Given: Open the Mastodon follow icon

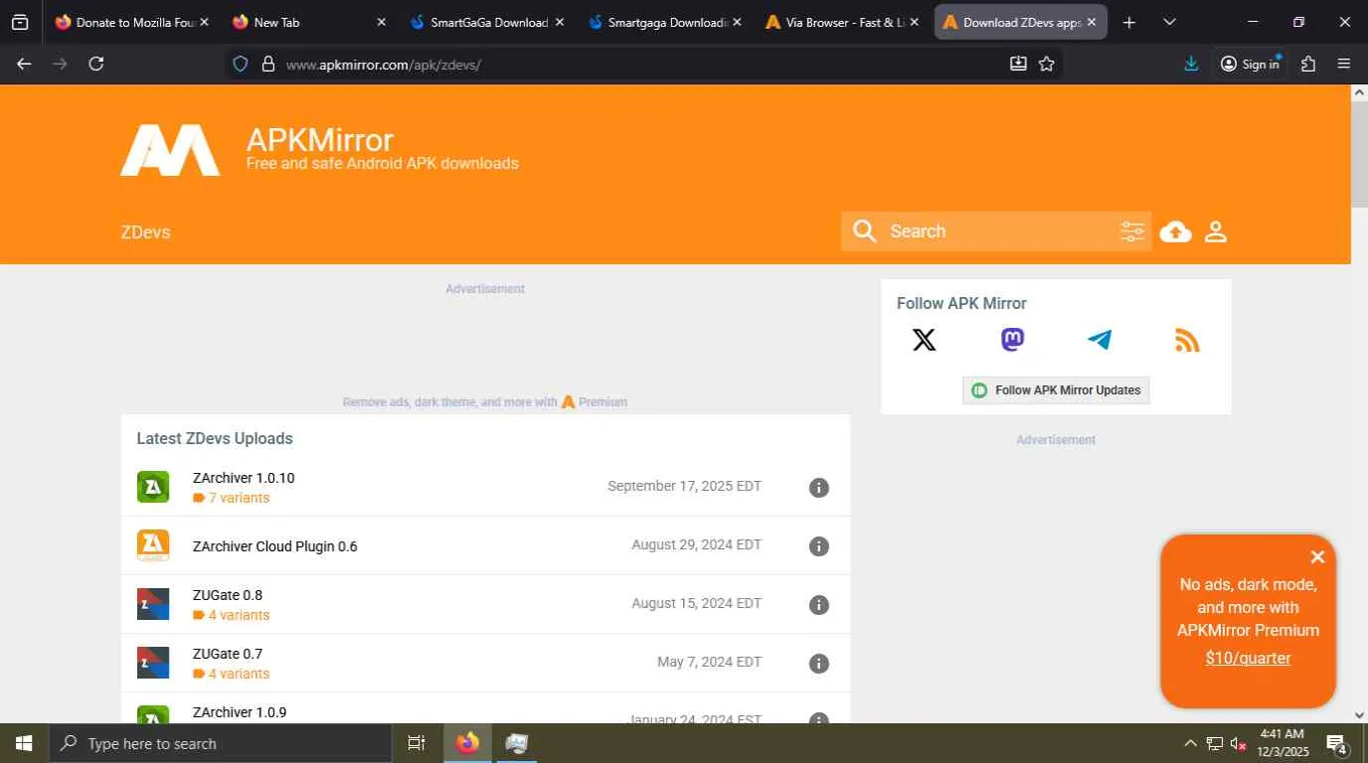Looking at the screenshot, I should (x=1012, y=340).
